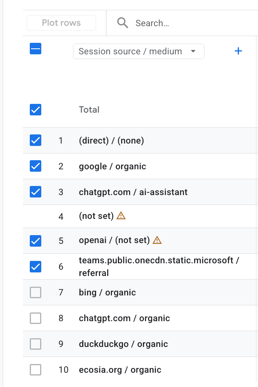
Task: Click the bing / organic text
Action: pos(107,293)
